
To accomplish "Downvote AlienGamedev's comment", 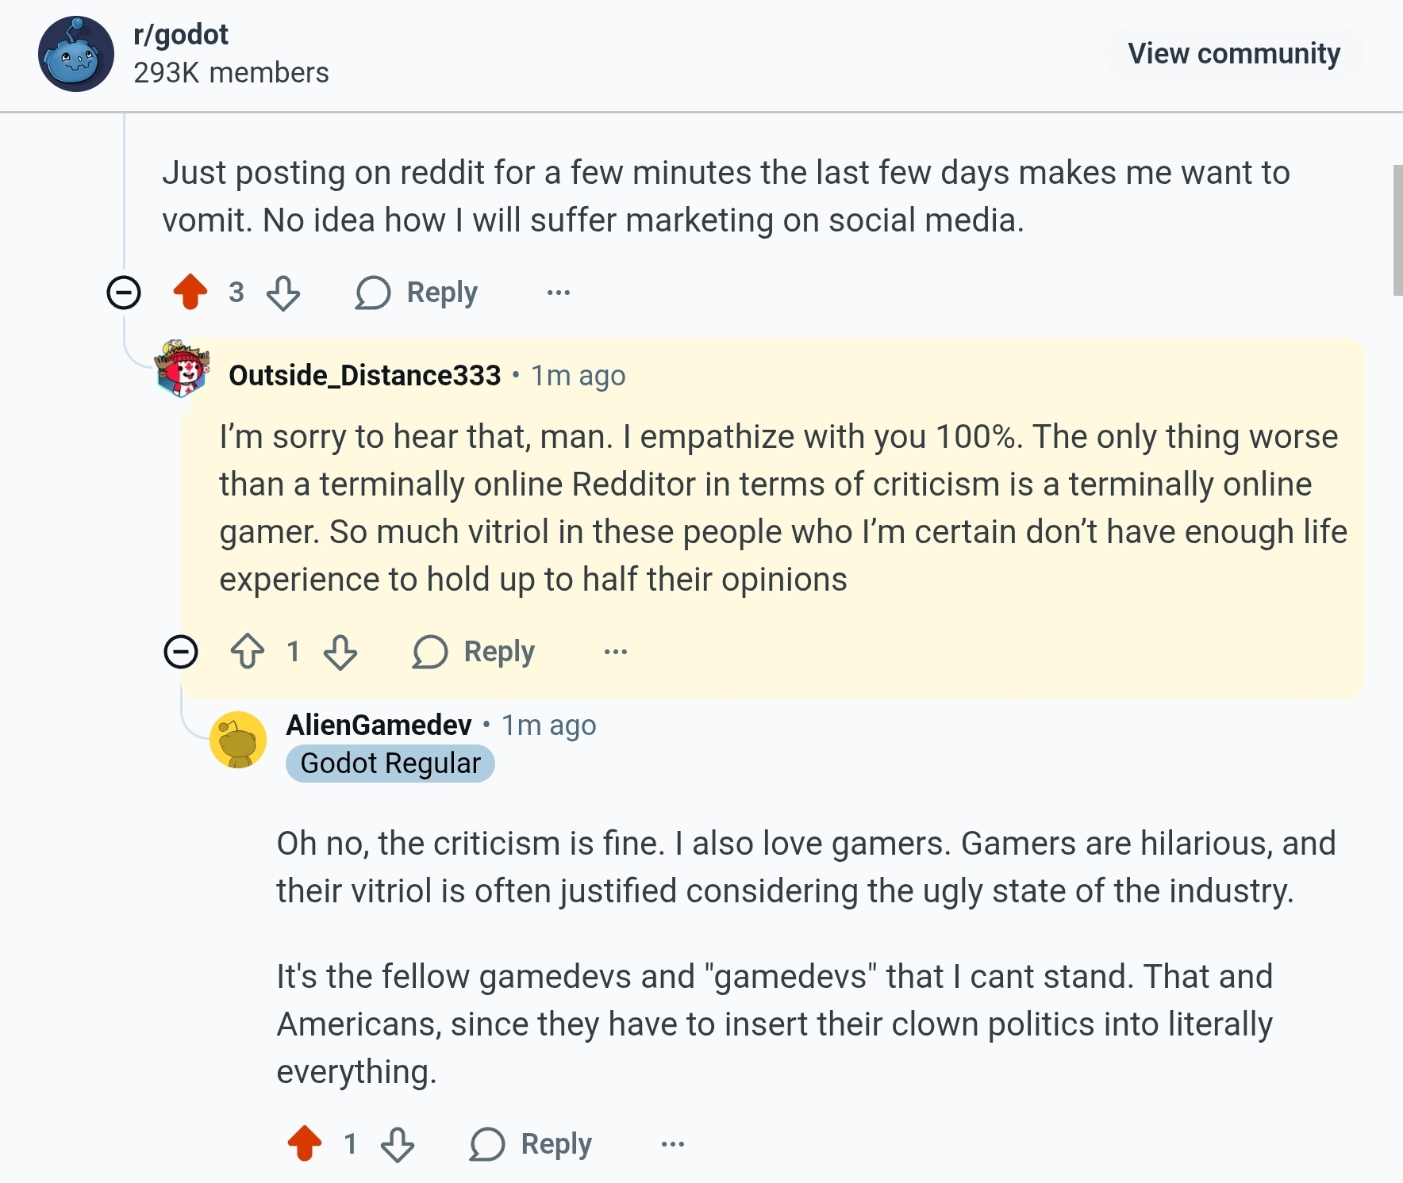I will pos(398,1144).
